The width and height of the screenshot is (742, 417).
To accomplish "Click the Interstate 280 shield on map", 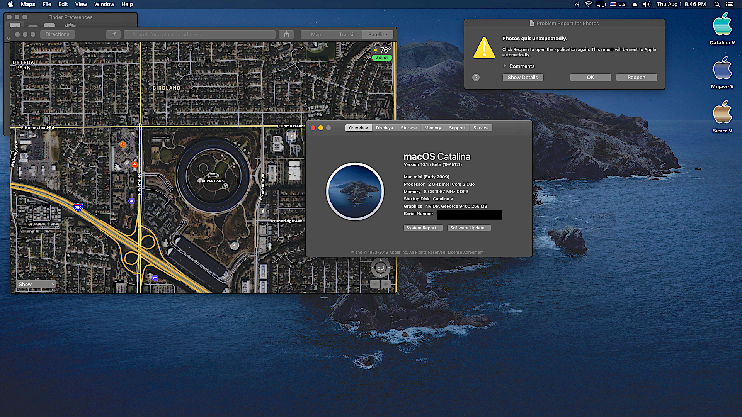I will pos(78,207).
